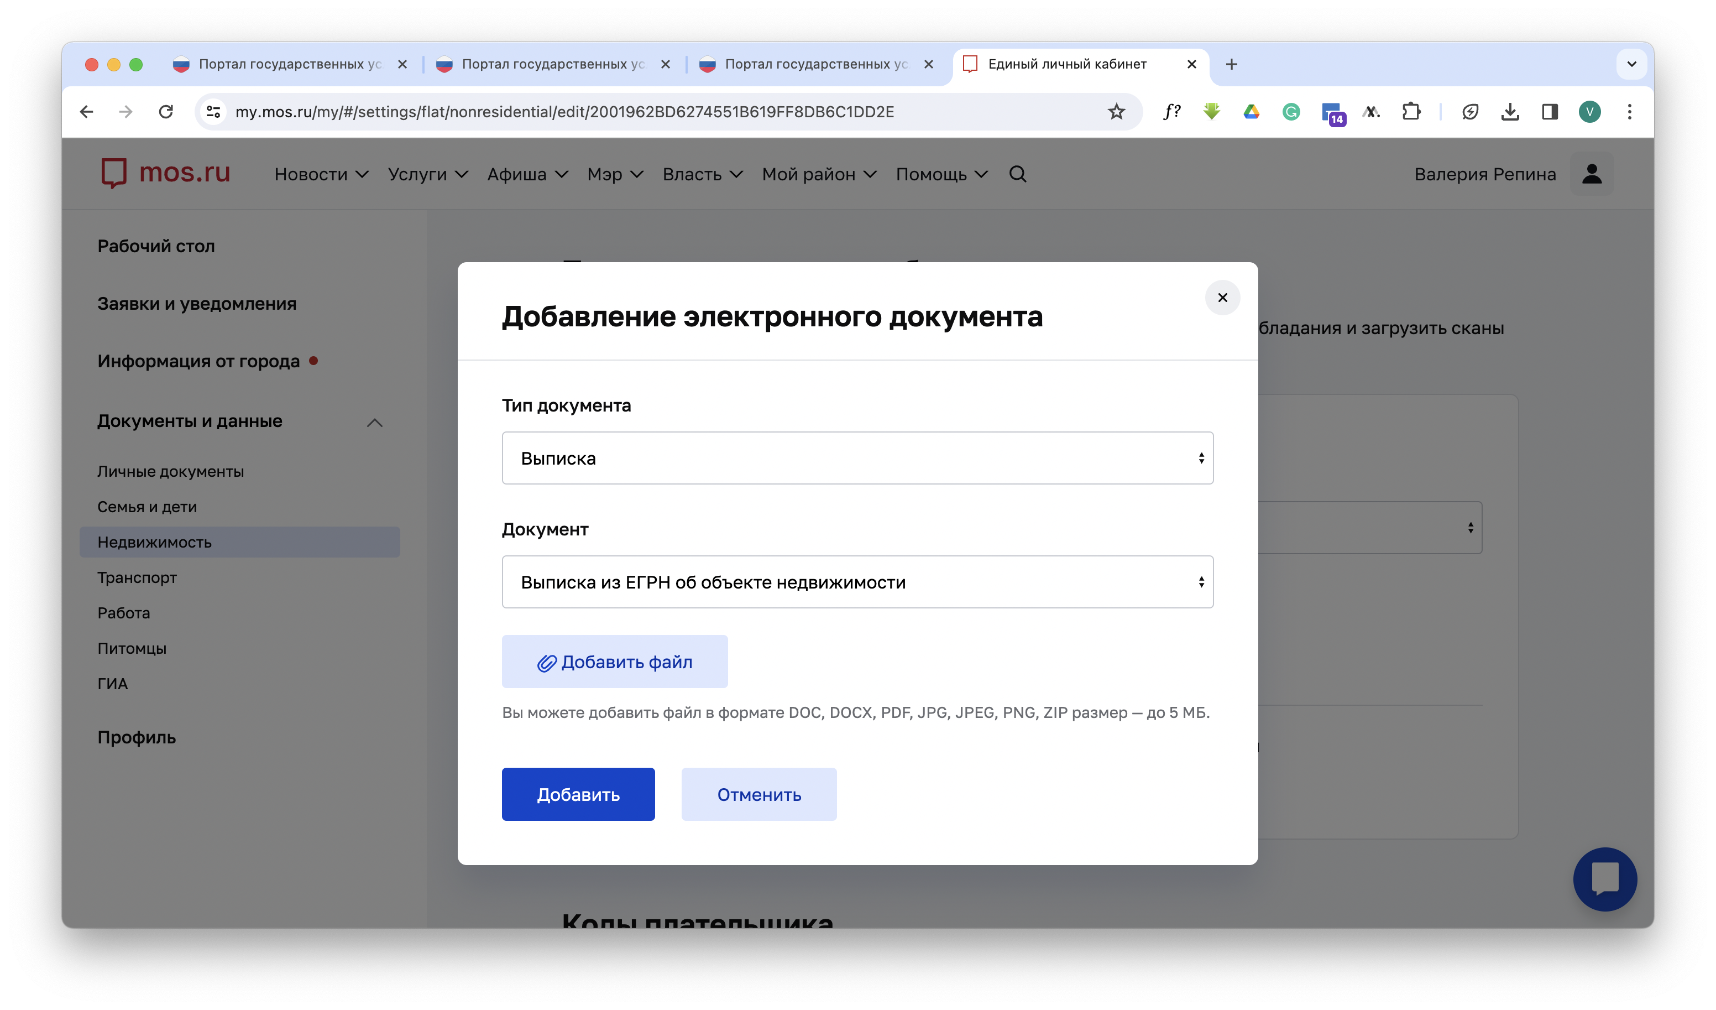Screen dimensions: 1716x1010
Task: Select ГИА in sidebar
Action: (112, 684)
